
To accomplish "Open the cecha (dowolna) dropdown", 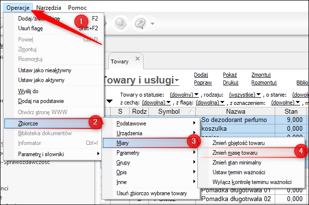I will click(x=156, y=102).
